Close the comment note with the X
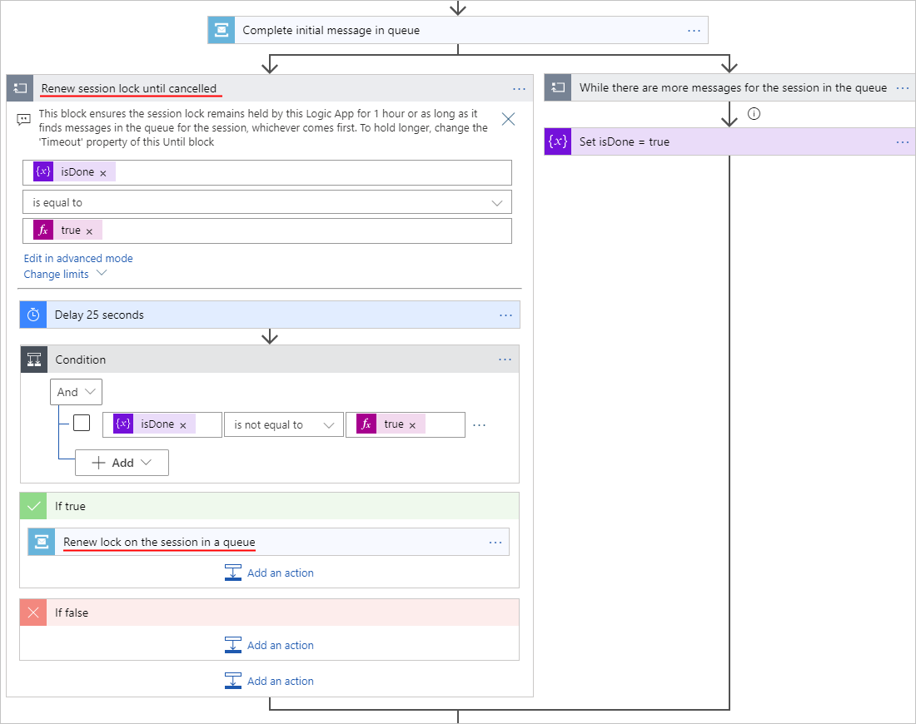 click(508, 119)
